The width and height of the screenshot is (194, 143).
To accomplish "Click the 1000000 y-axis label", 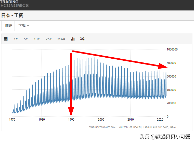I will click(172, 49).
